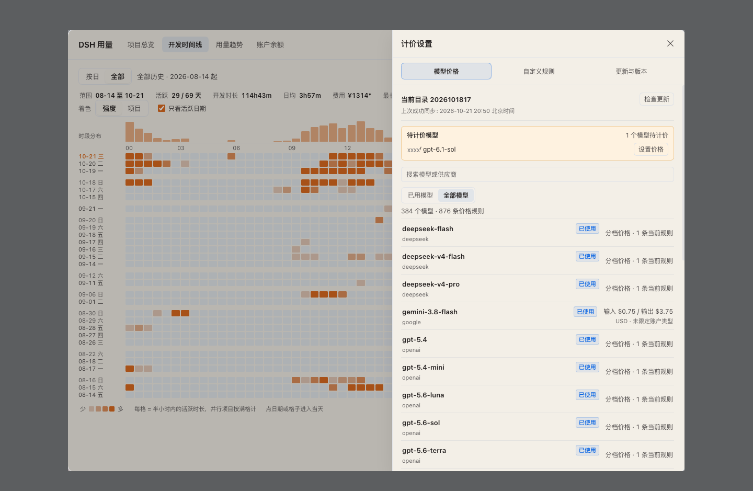Click the 10-21 三 date row label

91,156
